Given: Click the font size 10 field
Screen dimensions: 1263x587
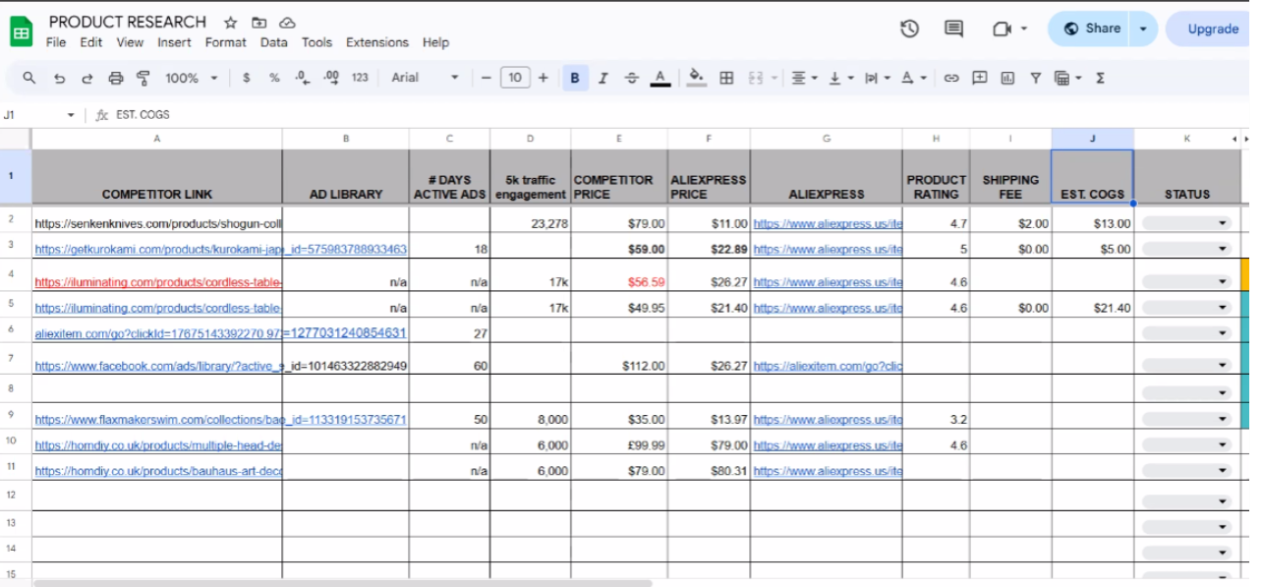Looking at the screenshot, I should pos(515,78).
